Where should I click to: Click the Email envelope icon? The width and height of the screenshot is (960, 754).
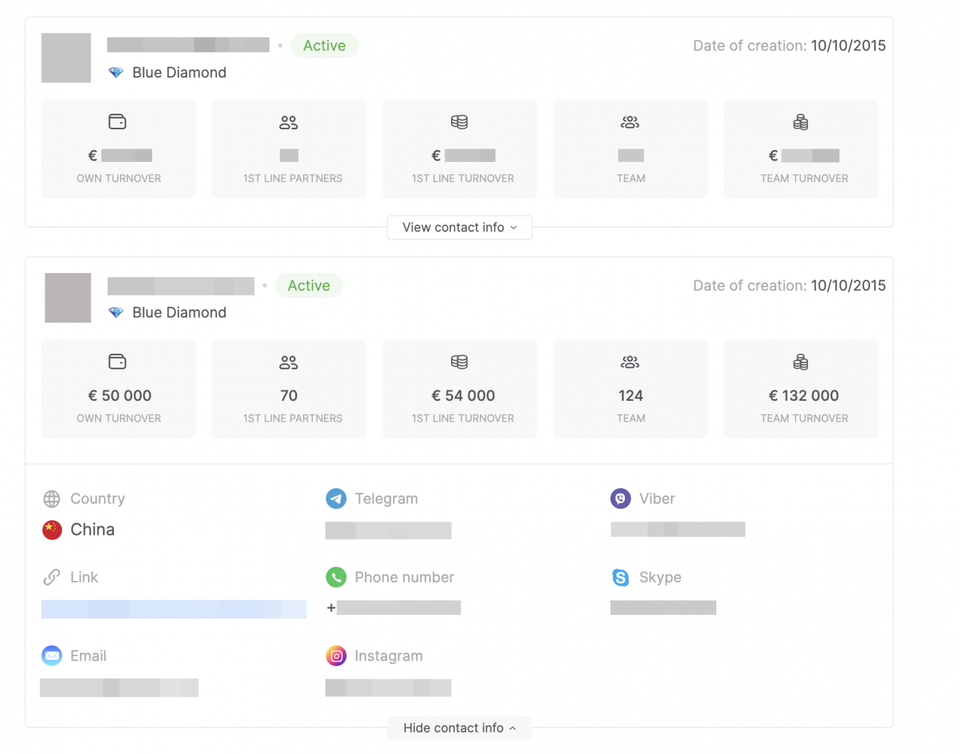tap(52, 656)
